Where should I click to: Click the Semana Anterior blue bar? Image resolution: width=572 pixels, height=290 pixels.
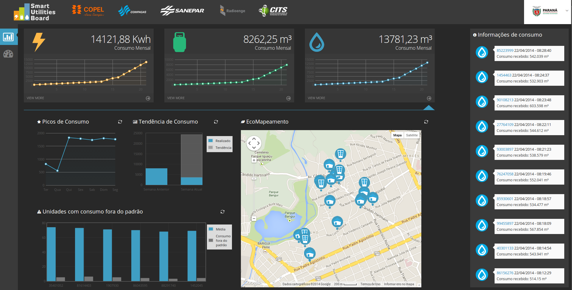click(x=156, y=177)
